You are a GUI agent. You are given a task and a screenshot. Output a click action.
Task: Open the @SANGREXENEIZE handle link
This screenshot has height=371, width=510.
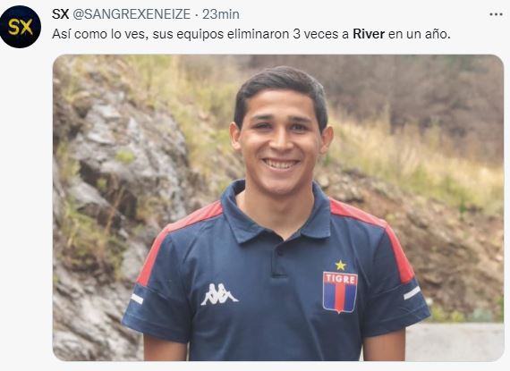(131, 14)
